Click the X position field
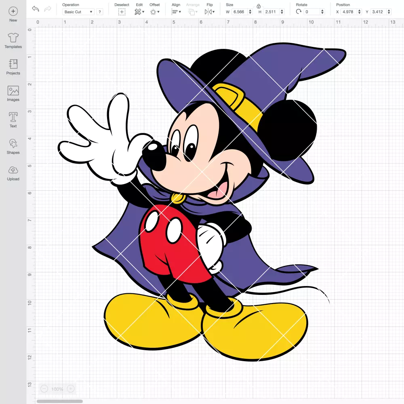 [349, 12]
